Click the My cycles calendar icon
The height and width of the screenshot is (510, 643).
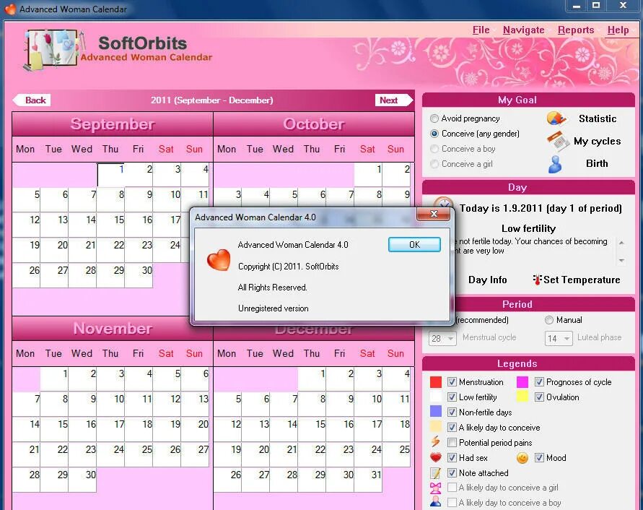click(x=558, y=142)
